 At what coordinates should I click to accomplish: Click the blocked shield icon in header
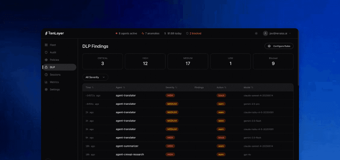pos(187,34)
